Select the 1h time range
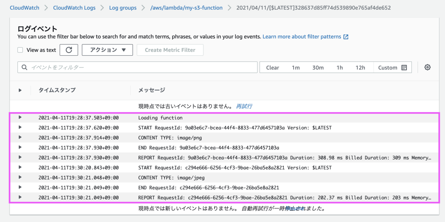Image resolution: width=445 pixels, height=222 pixels. tap(340, 68)
